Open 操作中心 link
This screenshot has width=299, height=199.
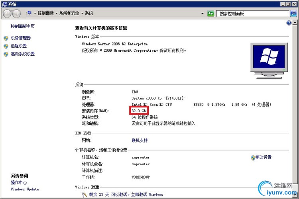[x=19, y=182]
